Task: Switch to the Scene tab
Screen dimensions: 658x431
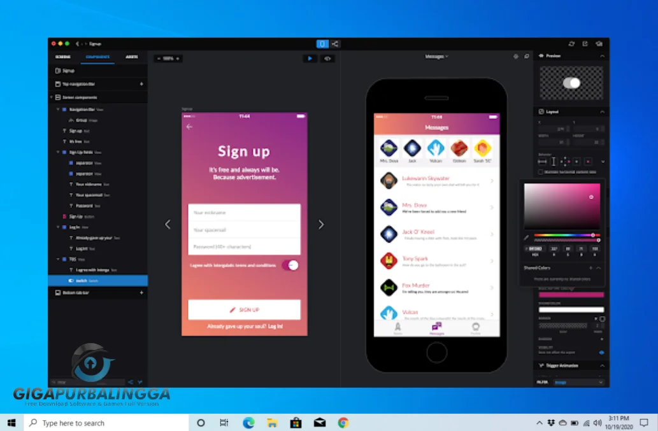Action: [64, 57]
